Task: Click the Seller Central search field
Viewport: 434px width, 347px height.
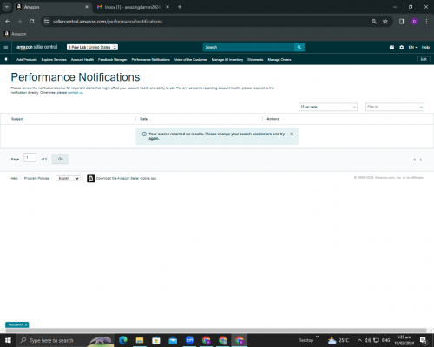Action: 248,47
